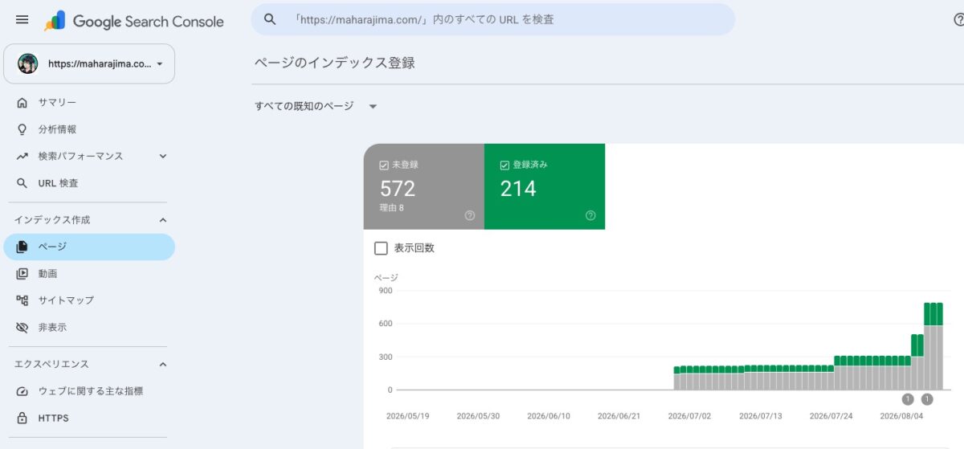Click the first chart annotation marker near 2026/08/04
964x449 pixels.
(908, 399)
